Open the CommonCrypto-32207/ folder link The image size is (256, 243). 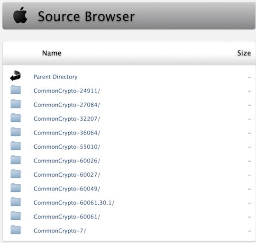click(x=67, y=119)
